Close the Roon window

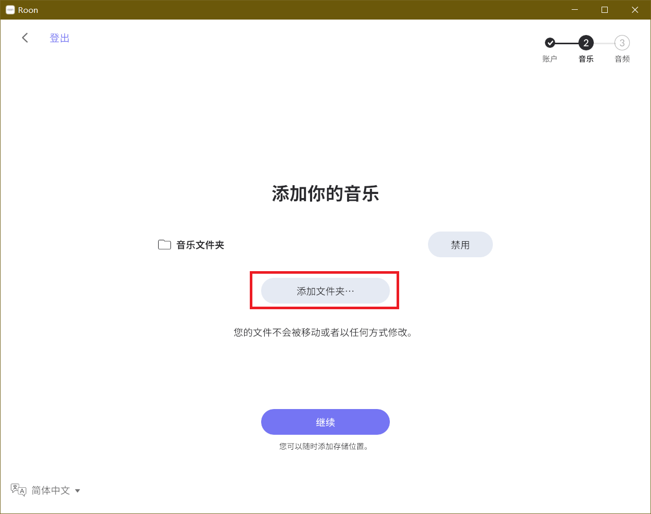(635, 10)
